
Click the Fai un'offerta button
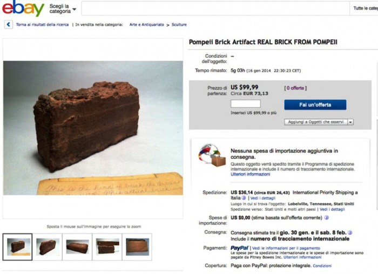coord(315,105)
